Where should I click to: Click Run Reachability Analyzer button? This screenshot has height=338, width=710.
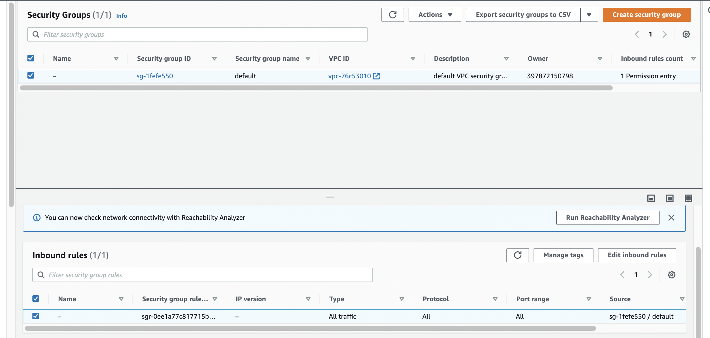coord(608,217)
